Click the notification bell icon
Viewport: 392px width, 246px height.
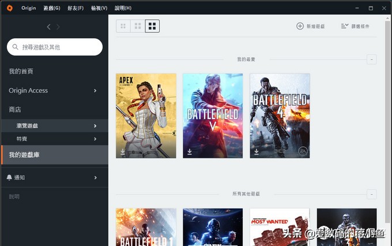pyautogui.click(x=9, y=177)
